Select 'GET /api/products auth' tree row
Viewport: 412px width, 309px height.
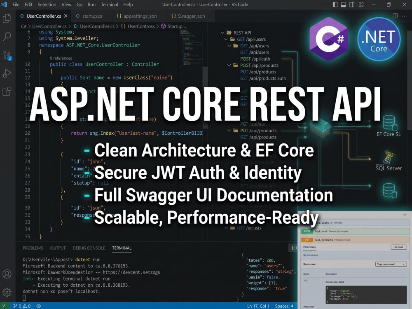click(263, 78)
